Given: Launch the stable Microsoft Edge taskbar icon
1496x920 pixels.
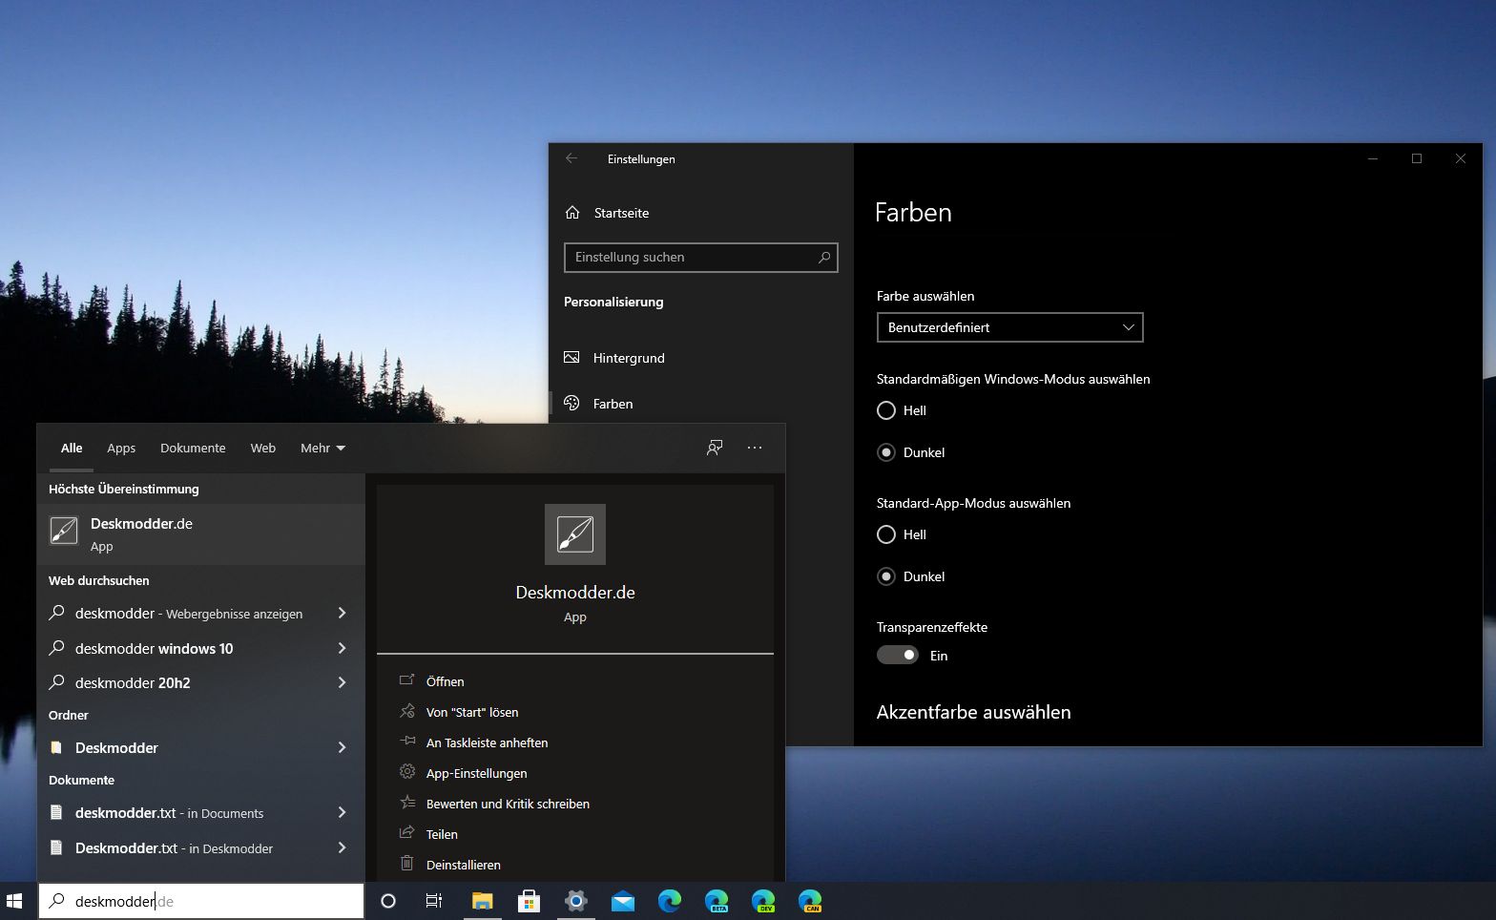Looking at the screenshot, I should click(x=670, y=901).
